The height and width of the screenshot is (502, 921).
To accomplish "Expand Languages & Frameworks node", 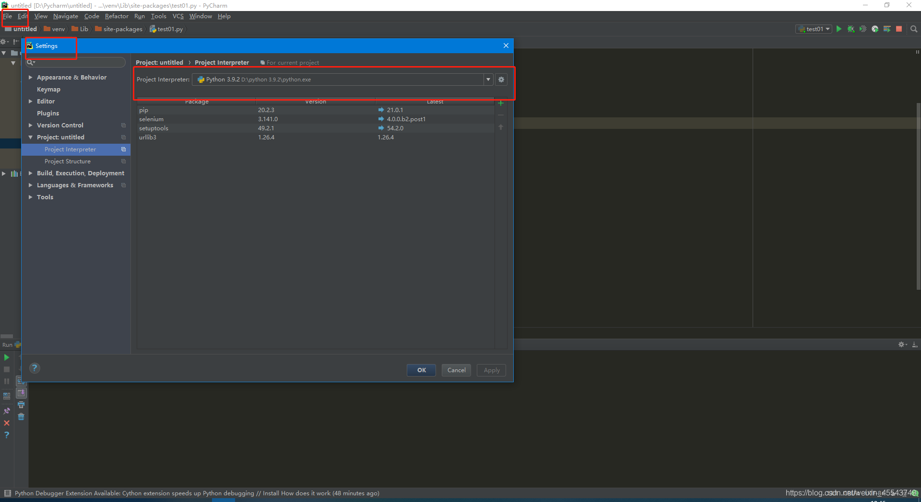I will (30, 185).
